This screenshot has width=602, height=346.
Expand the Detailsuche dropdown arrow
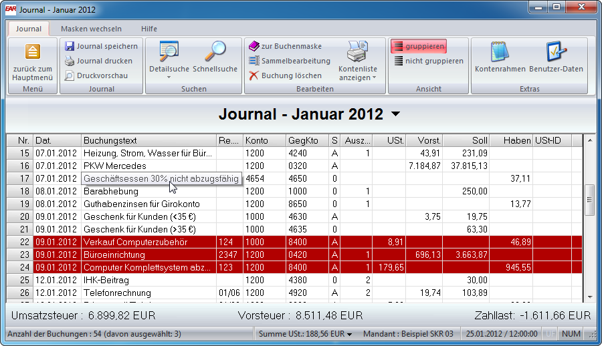(169, 77)
